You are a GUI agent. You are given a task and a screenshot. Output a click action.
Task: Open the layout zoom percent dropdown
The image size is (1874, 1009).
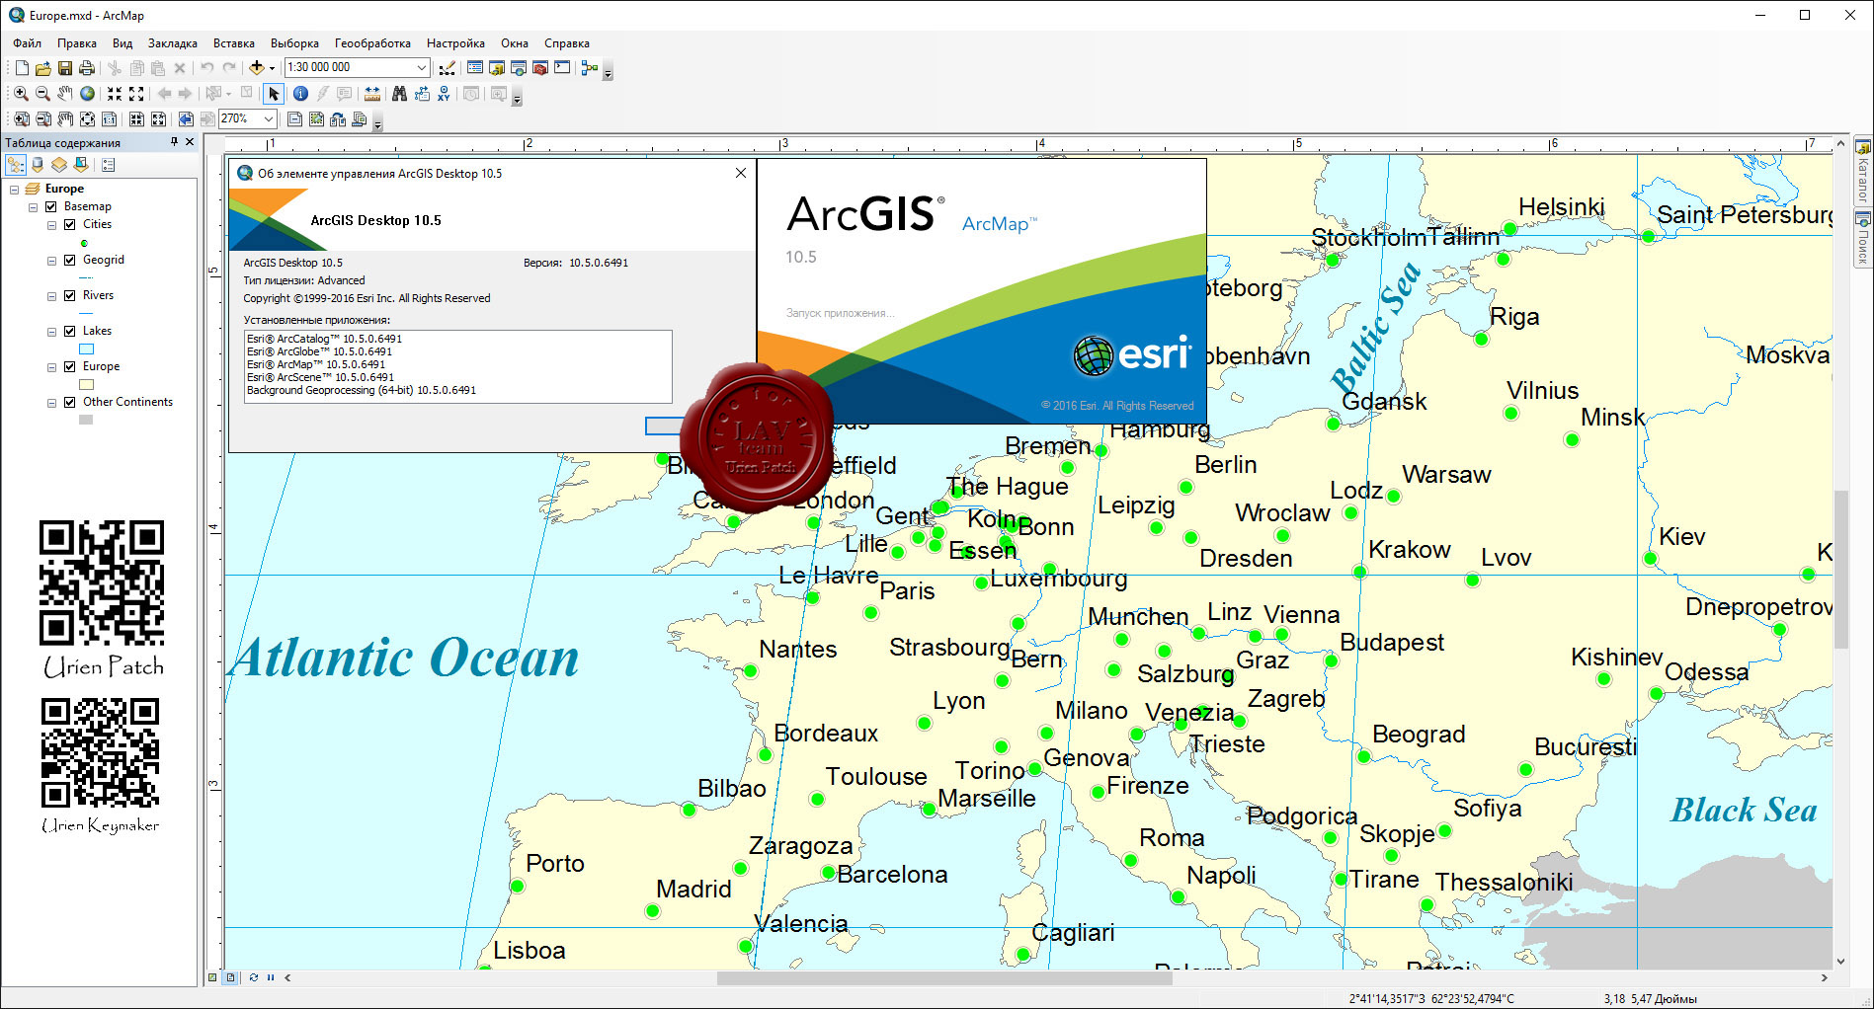click(269, 118)
